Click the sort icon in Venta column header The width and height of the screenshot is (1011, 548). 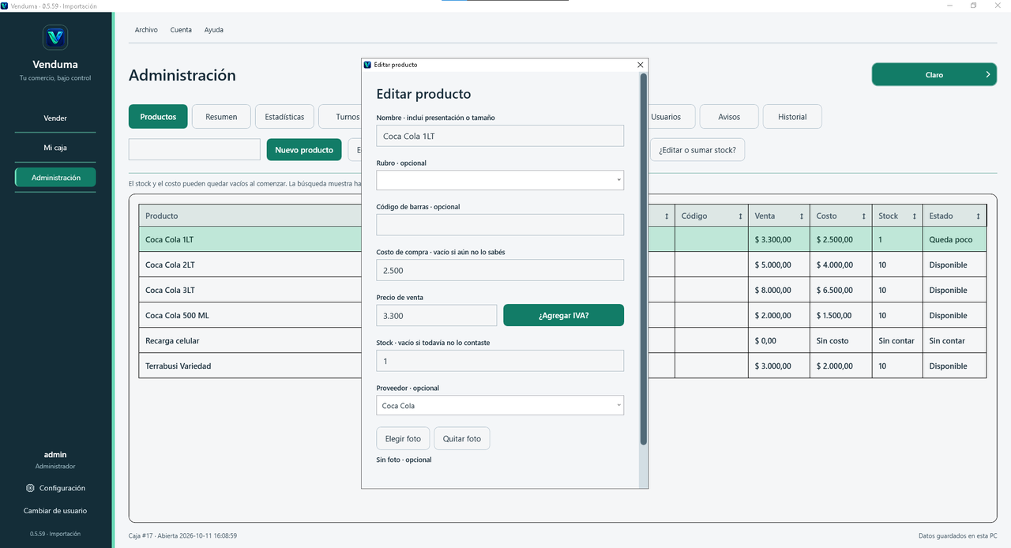[x=802, y=216]
